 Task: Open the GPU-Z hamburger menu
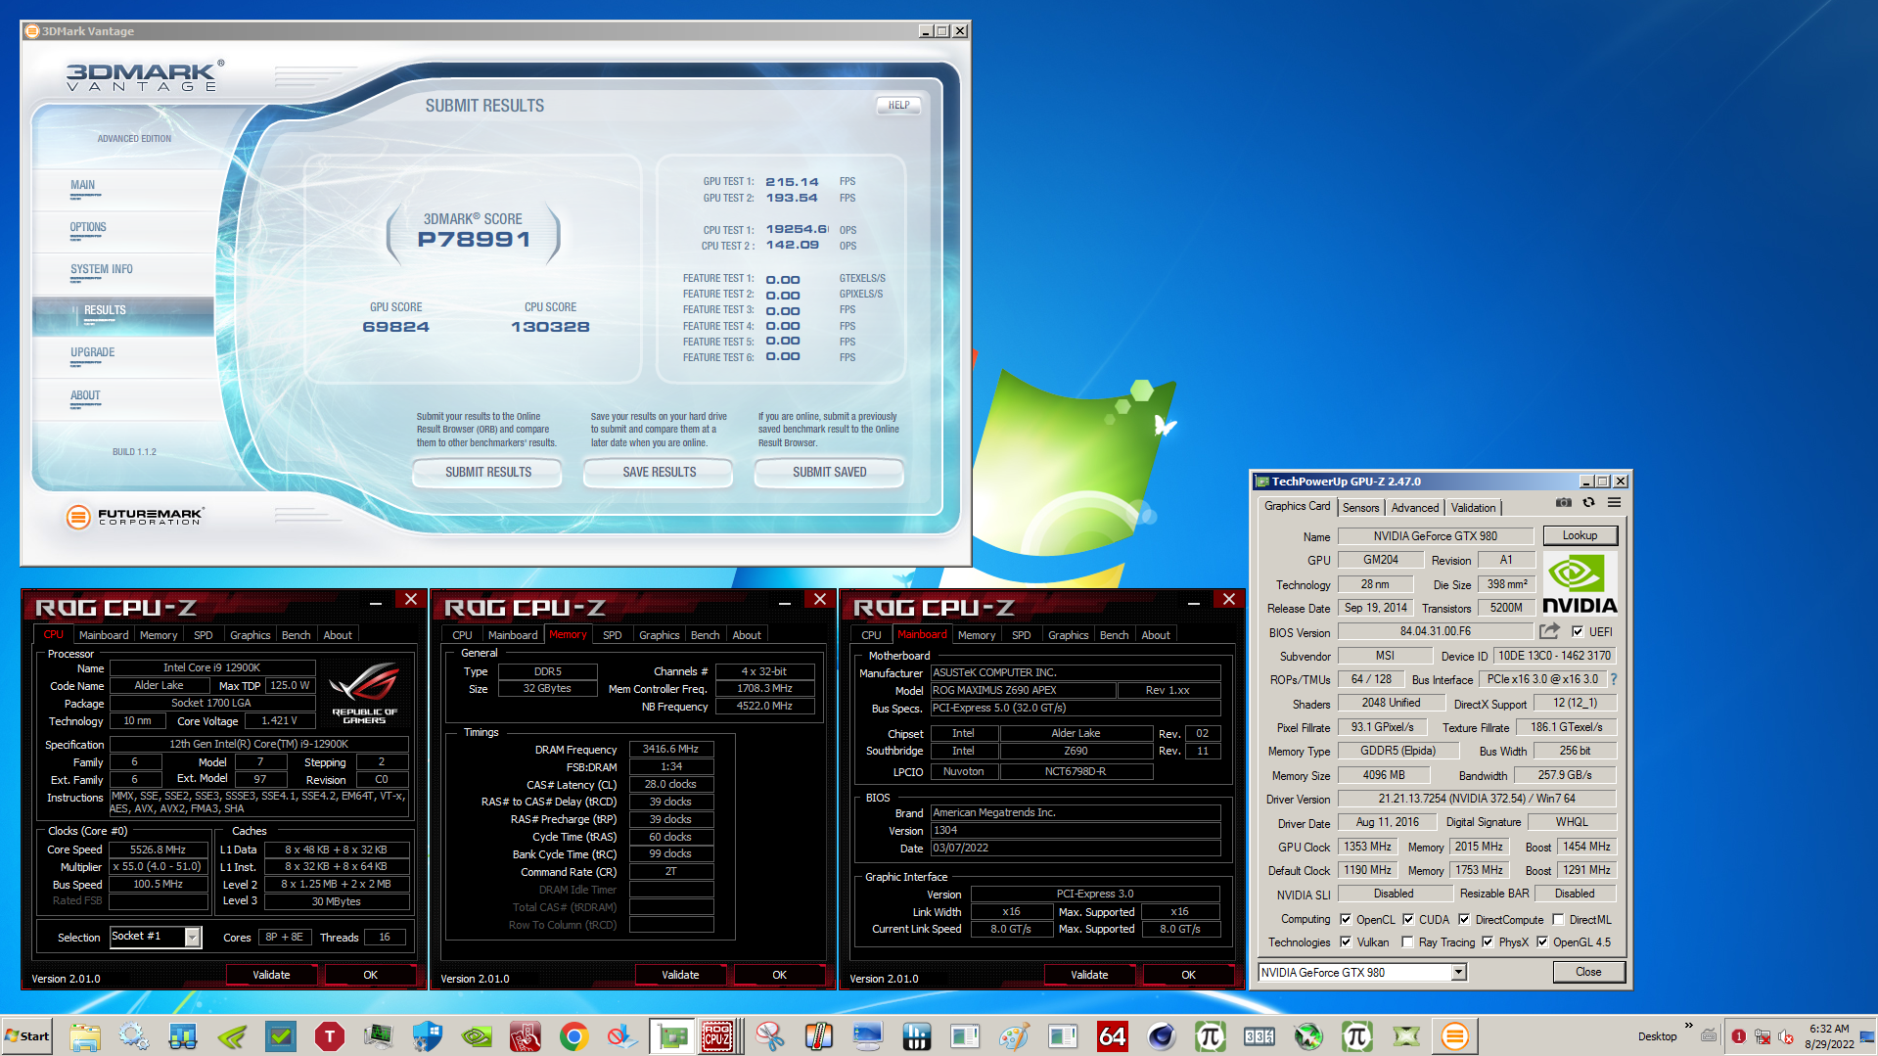(1614, 503)
